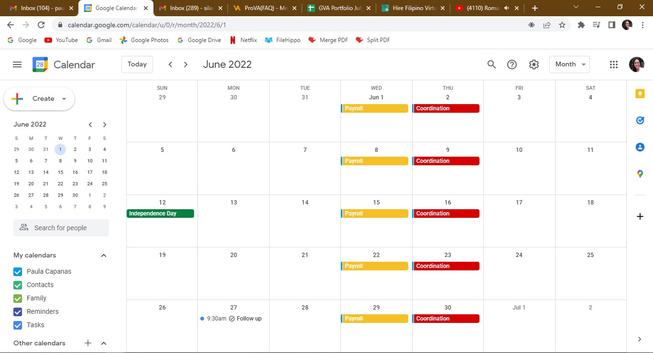
Task: Open the 9:30am Follow up task
Action: coord(231,319)
